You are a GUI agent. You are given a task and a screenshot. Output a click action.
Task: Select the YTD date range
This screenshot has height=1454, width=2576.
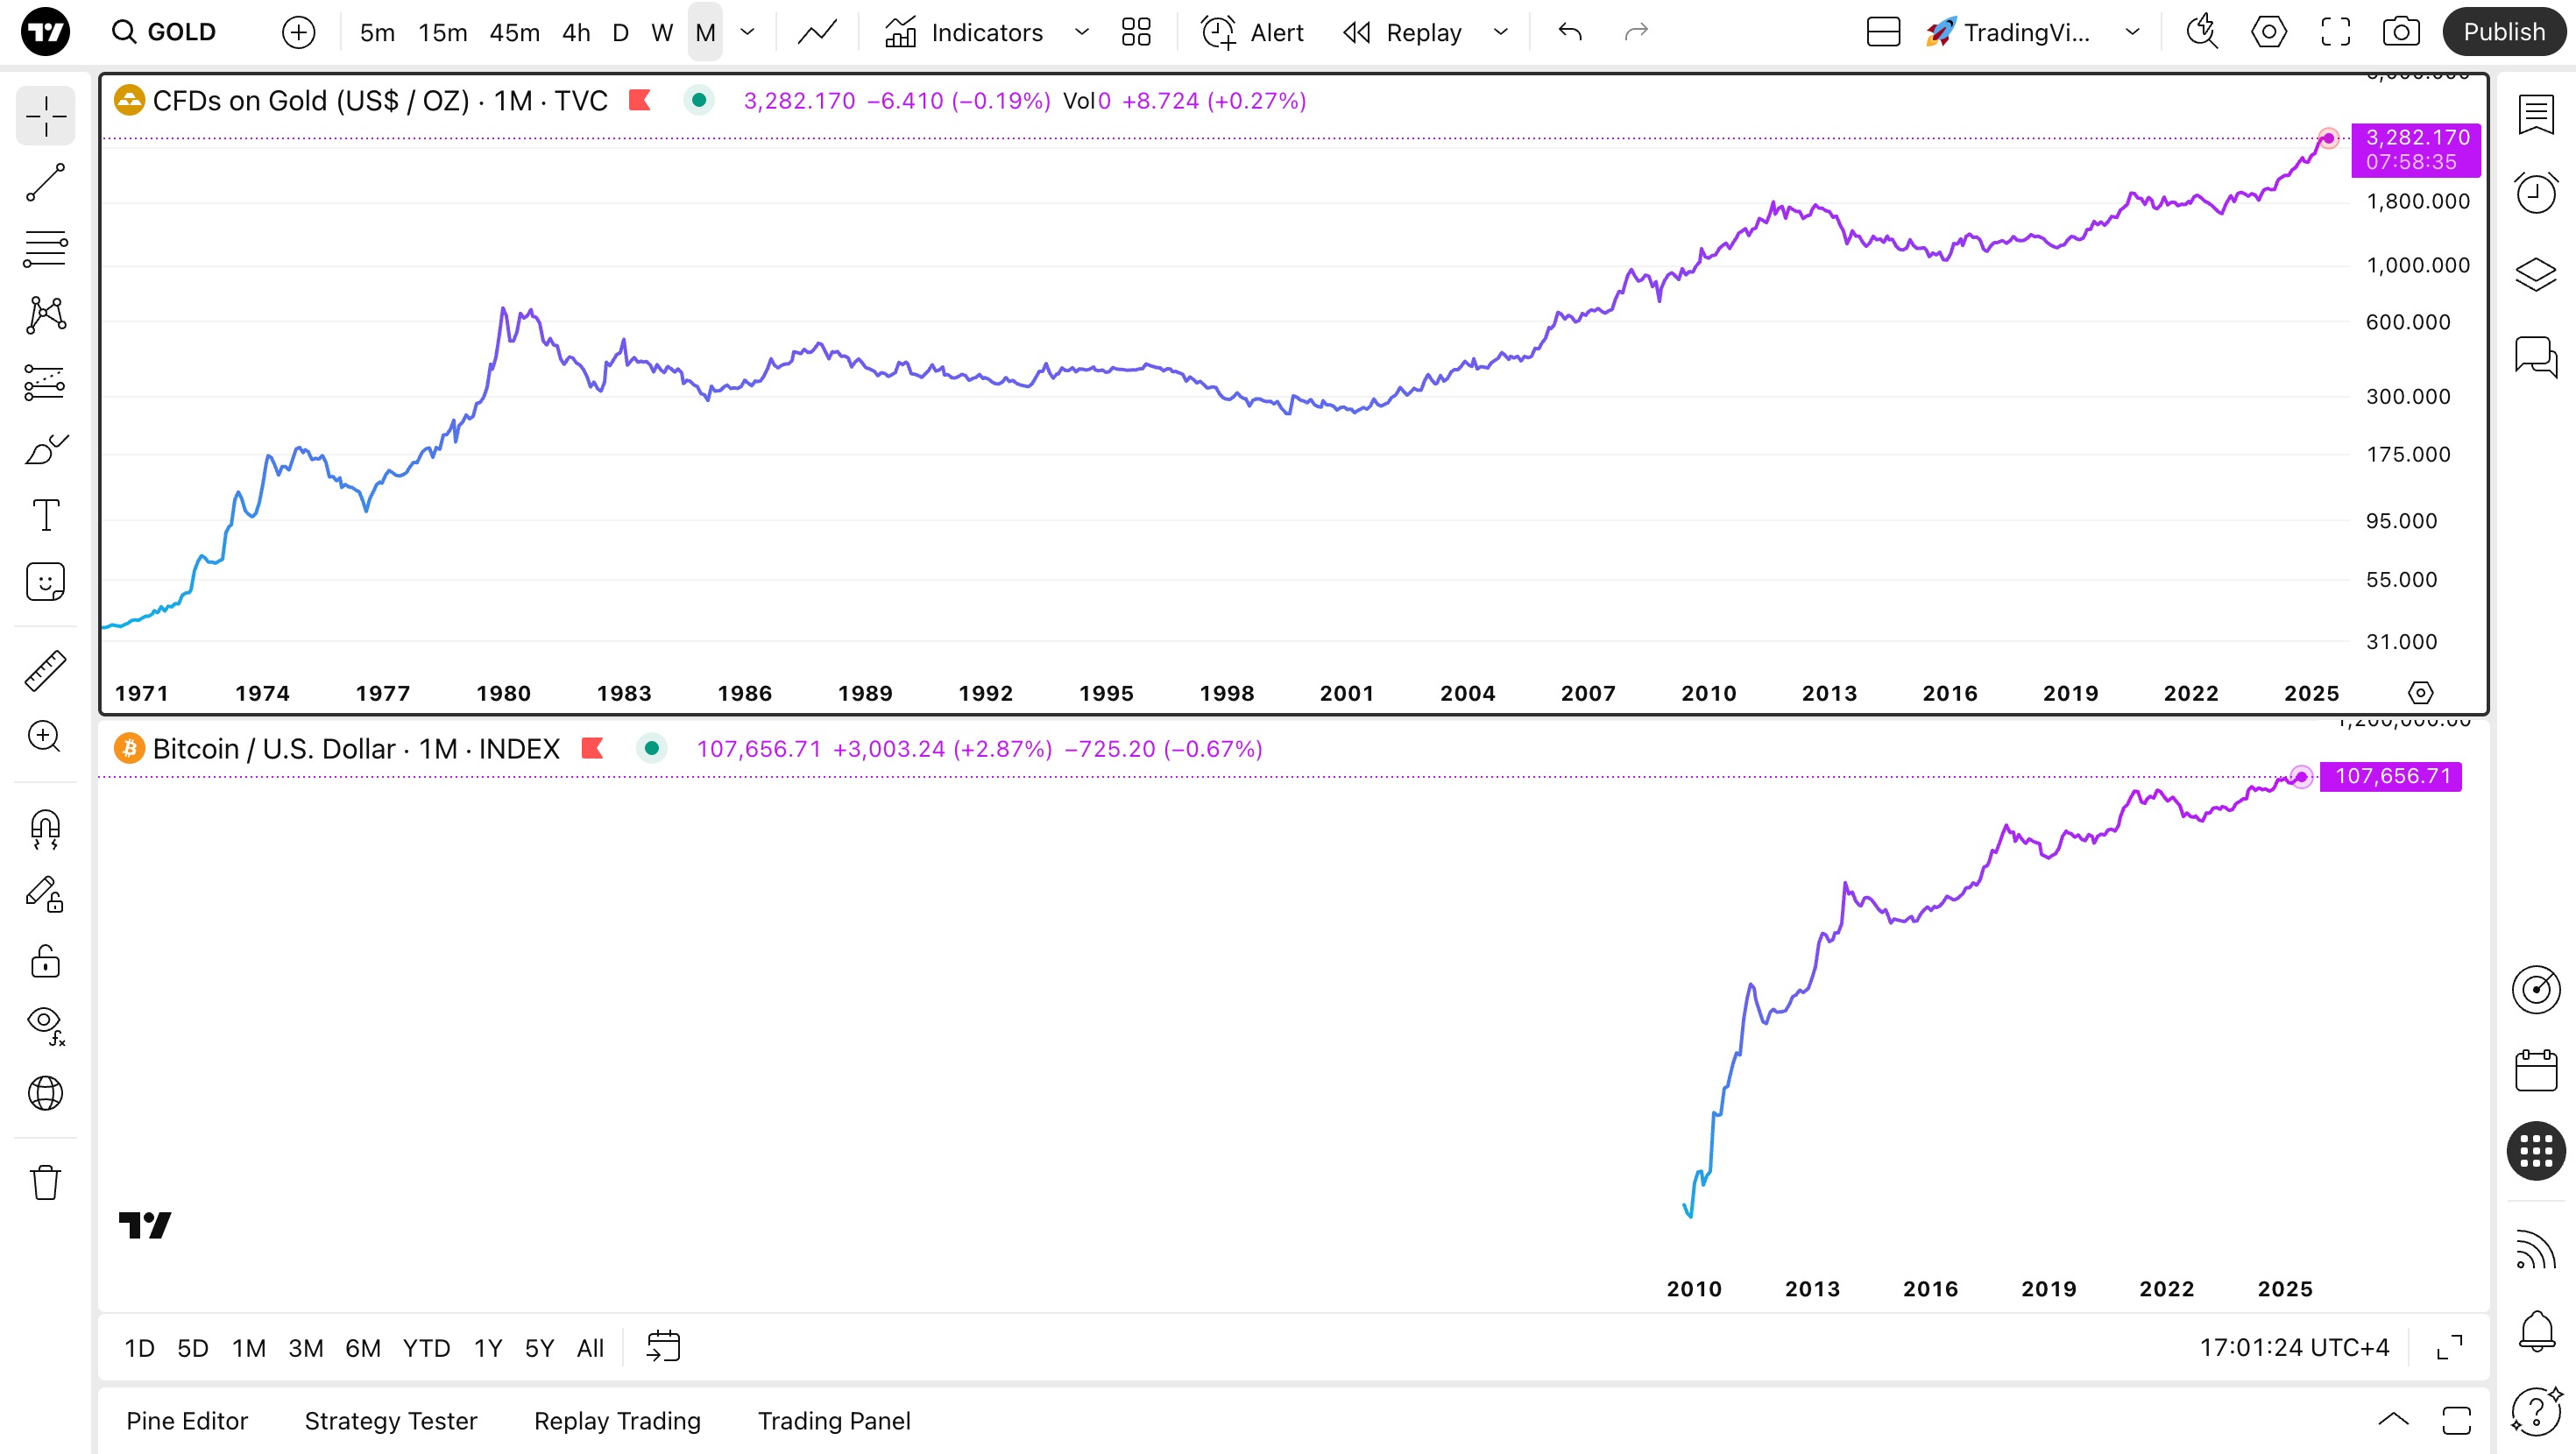(426, 1348)
